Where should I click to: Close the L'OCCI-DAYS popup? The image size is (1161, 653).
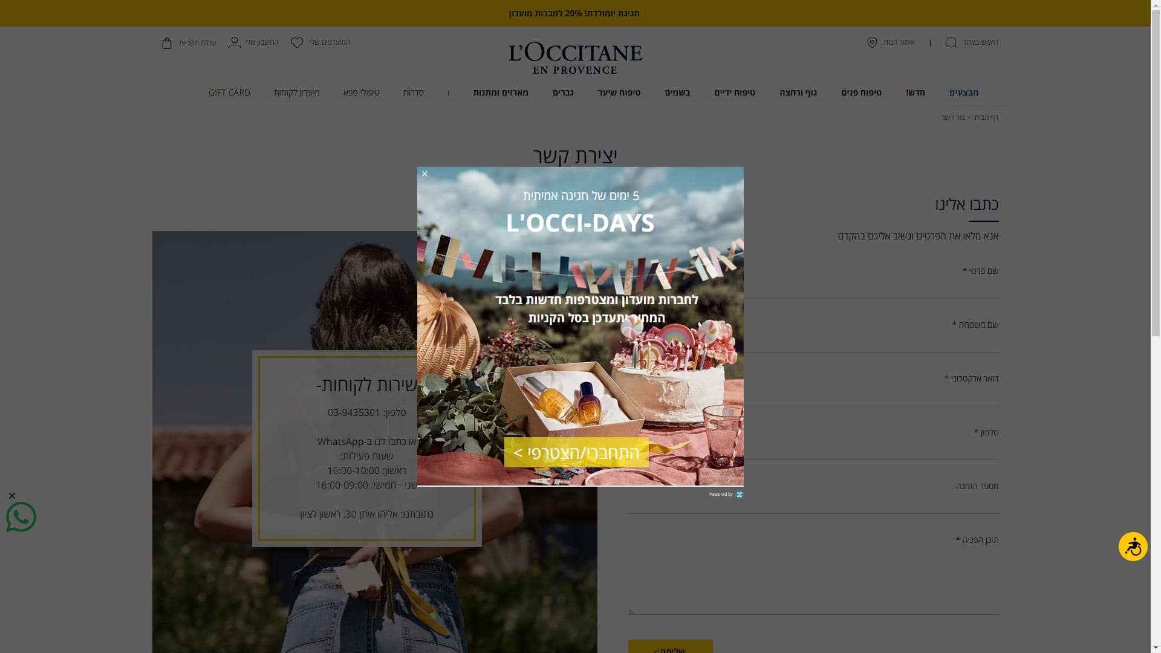pyautogui.click(x=424, y=174)
